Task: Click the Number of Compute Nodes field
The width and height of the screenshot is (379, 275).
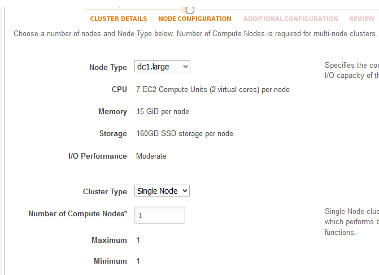Action: [x=160, y=215]
